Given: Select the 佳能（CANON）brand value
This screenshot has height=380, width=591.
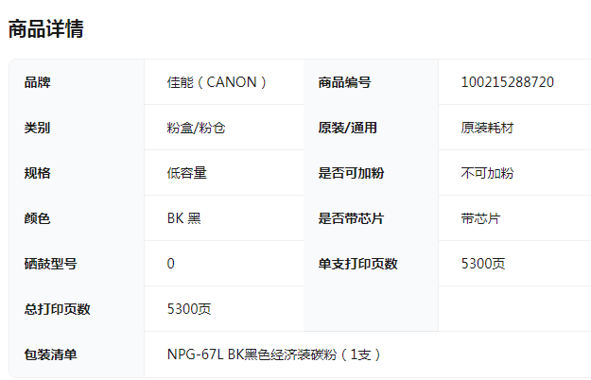Looking at the screenshot, I should tap(217, 82).
